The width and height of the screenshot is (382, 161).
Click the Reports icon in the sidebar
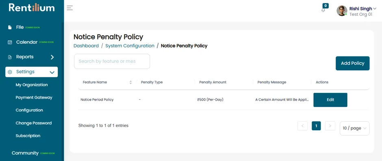coord(10,57)
